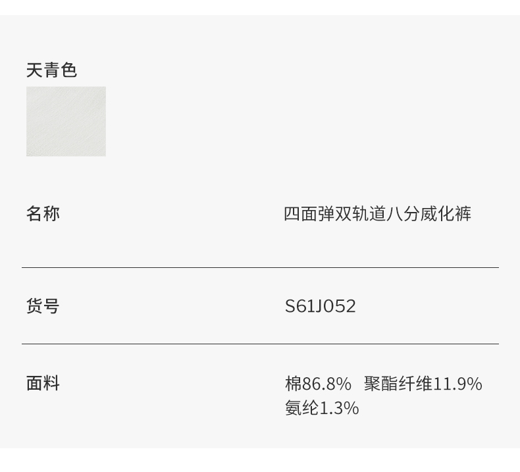Click the 棉 fabric component word
Image resolution: width=520 pixels, height=472 pixels.
coord(293,383)
